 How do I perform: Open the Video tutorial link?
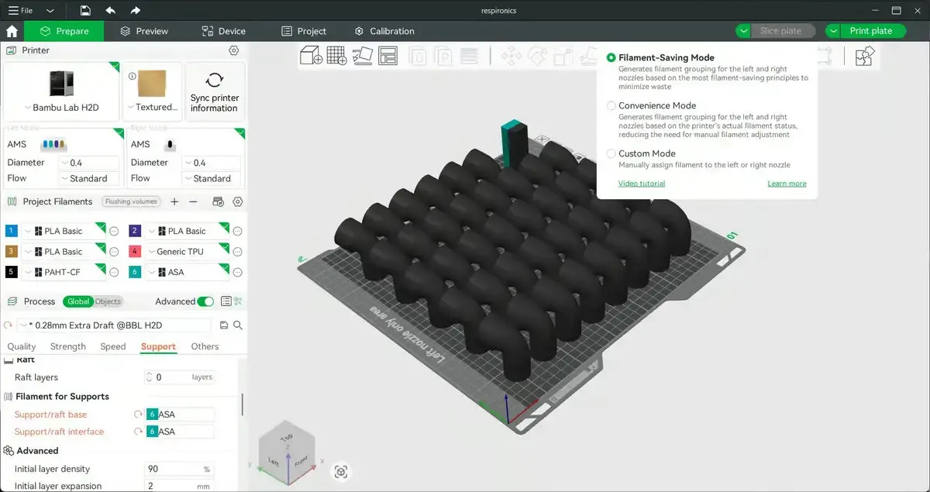point(641,184)
